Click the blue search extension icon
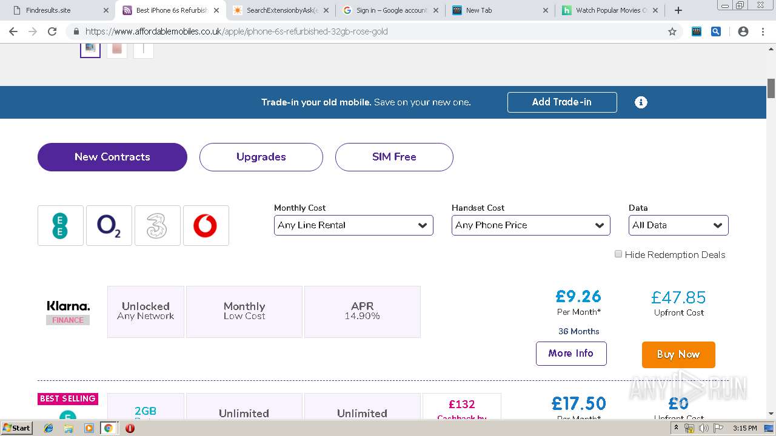This screenshot has width=776, height=436. [716, 31]
